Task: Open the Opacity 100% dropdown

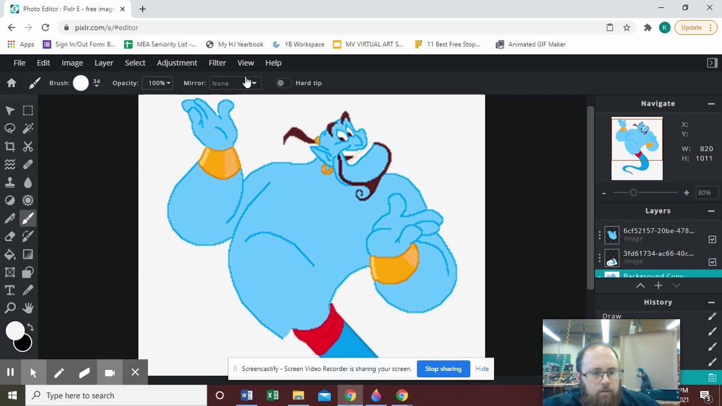Action: (x=159, y=83)
